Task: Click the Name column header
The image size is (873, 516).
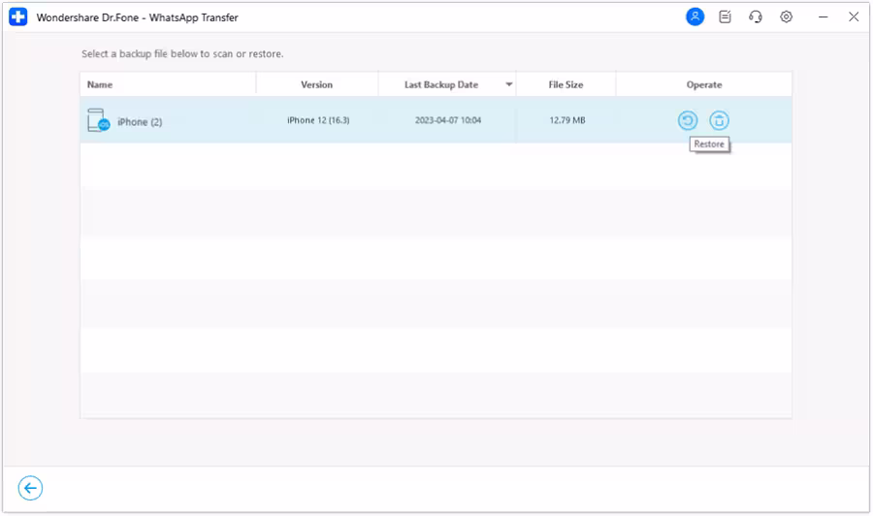Action: coord(100,84)
